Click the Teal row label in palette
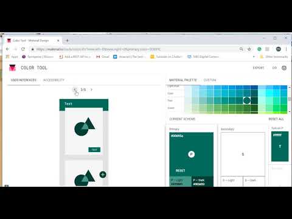The width and height of the screenshot is (292, 219). [170, 100]
